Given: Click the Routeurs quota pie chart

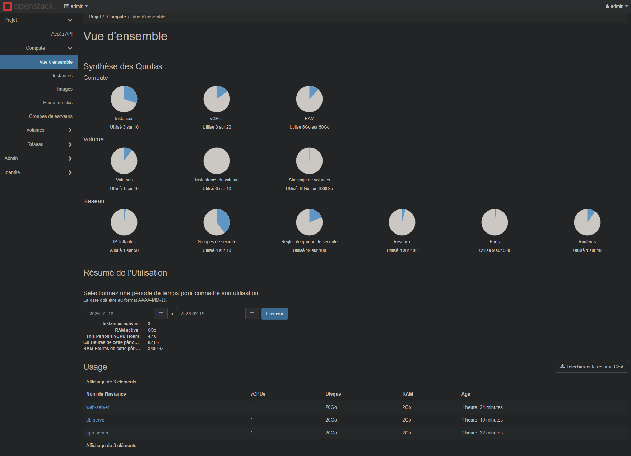Looking at the screenshot, I should pos(587,222).
